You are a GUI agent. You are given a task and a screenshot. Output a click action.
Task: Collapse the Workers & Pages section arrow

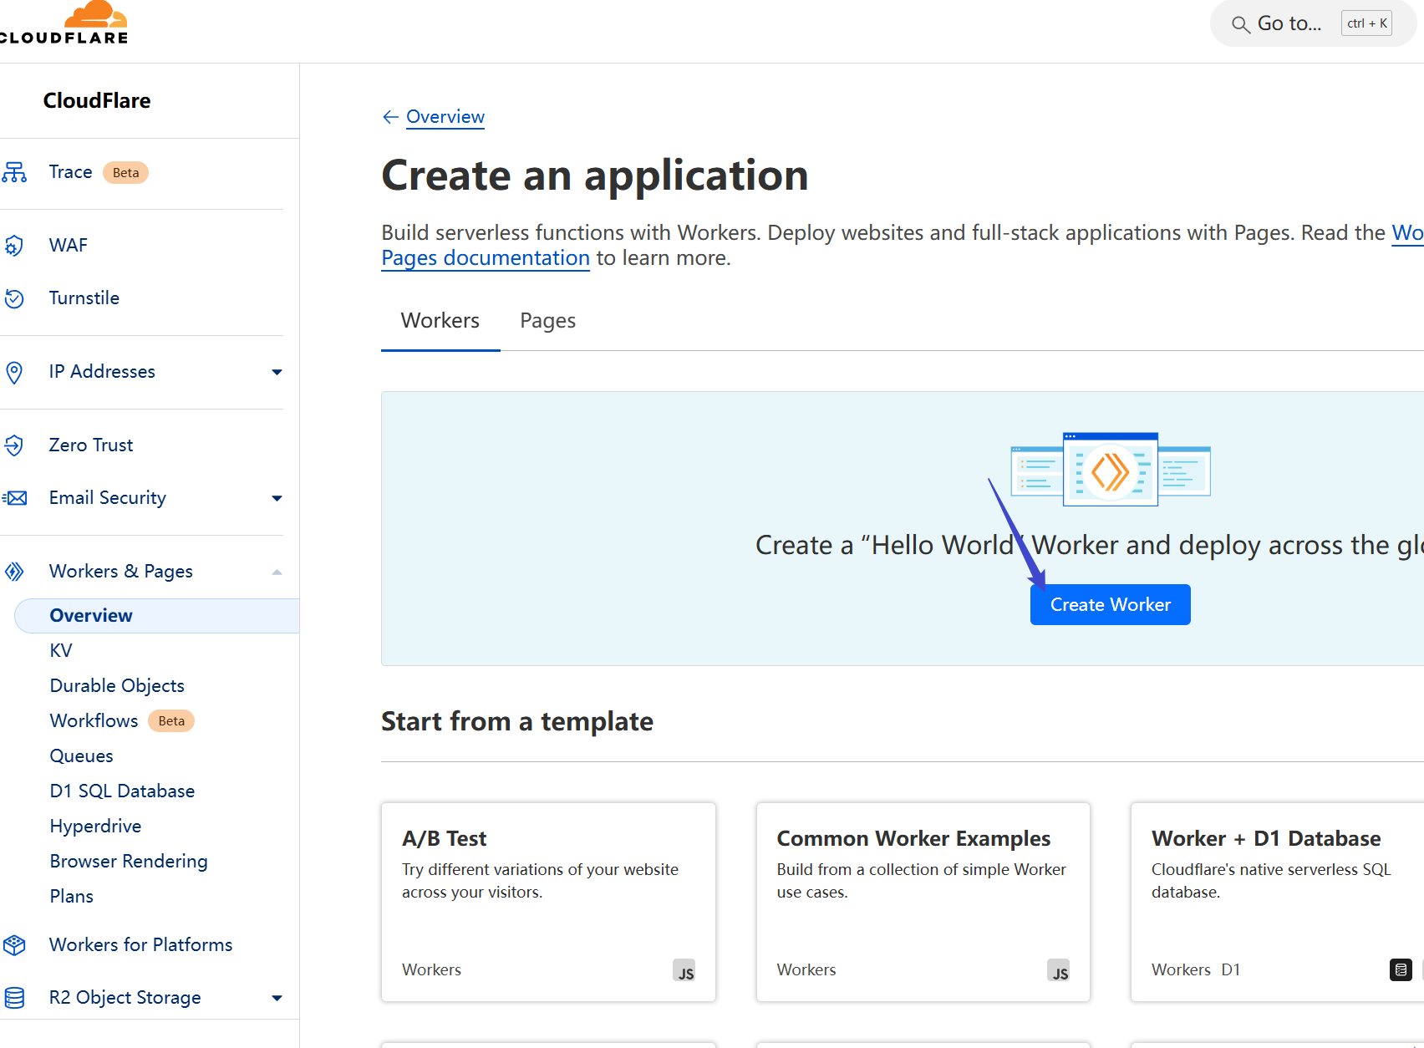(277, 572)
